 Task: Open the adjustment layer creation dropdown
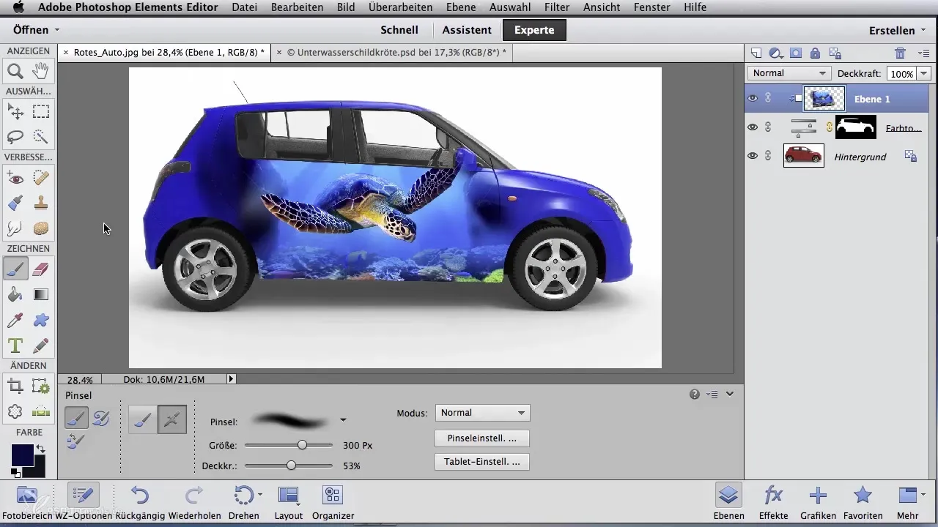tap(777, 53)
